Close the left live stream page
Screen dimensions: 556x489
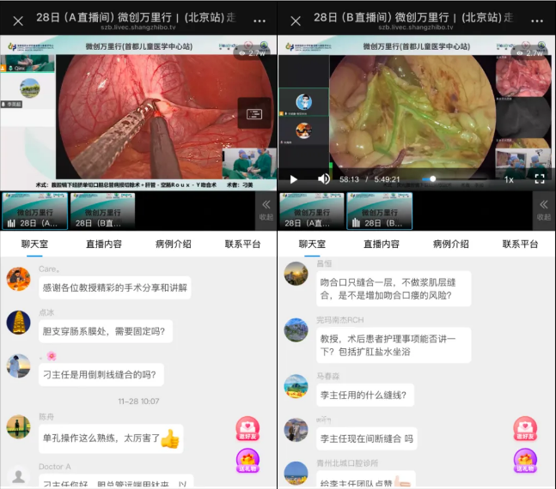(18, 20)
